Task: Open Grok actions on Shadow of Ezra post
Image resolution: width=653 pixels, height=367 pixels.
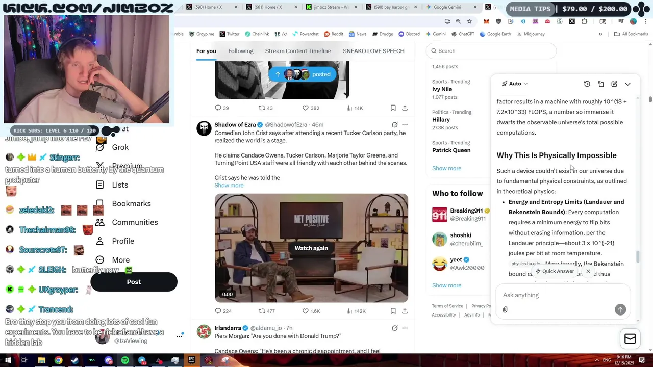Action: [x=394, y=125]
